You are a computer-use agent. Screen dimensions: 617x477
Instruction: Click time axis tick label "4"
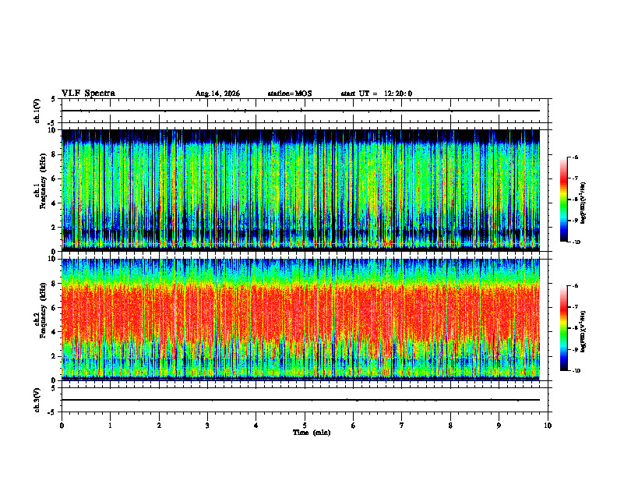256,426
